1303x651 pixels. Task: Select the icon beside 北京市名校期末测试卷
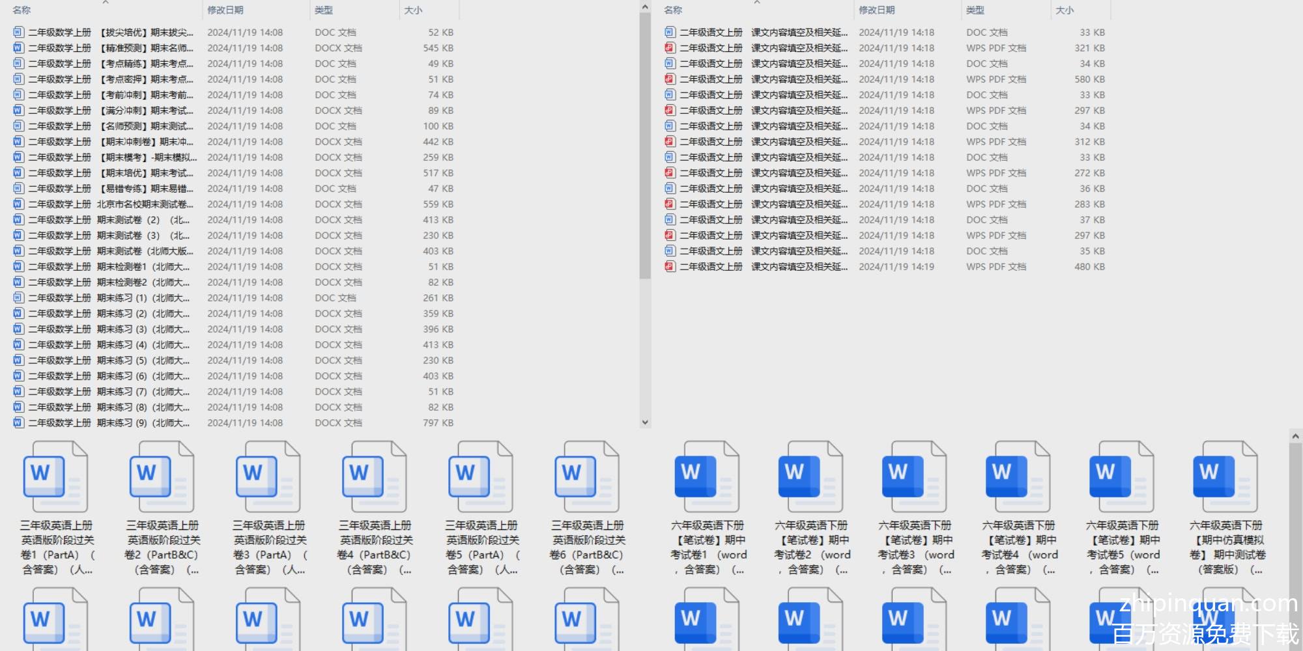pyautogui.click(x=18, y=204)
